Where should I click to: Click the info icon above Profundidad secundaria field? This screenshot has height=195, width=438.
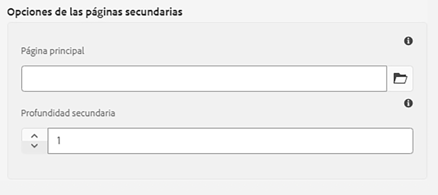click(408, 104)
